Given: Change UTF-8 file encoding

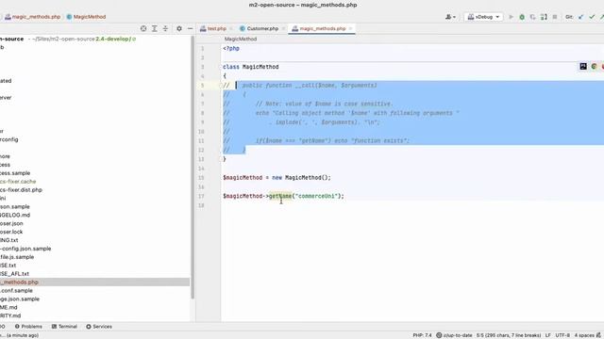Looking at the screenshot, I should [x=562, y=335].
